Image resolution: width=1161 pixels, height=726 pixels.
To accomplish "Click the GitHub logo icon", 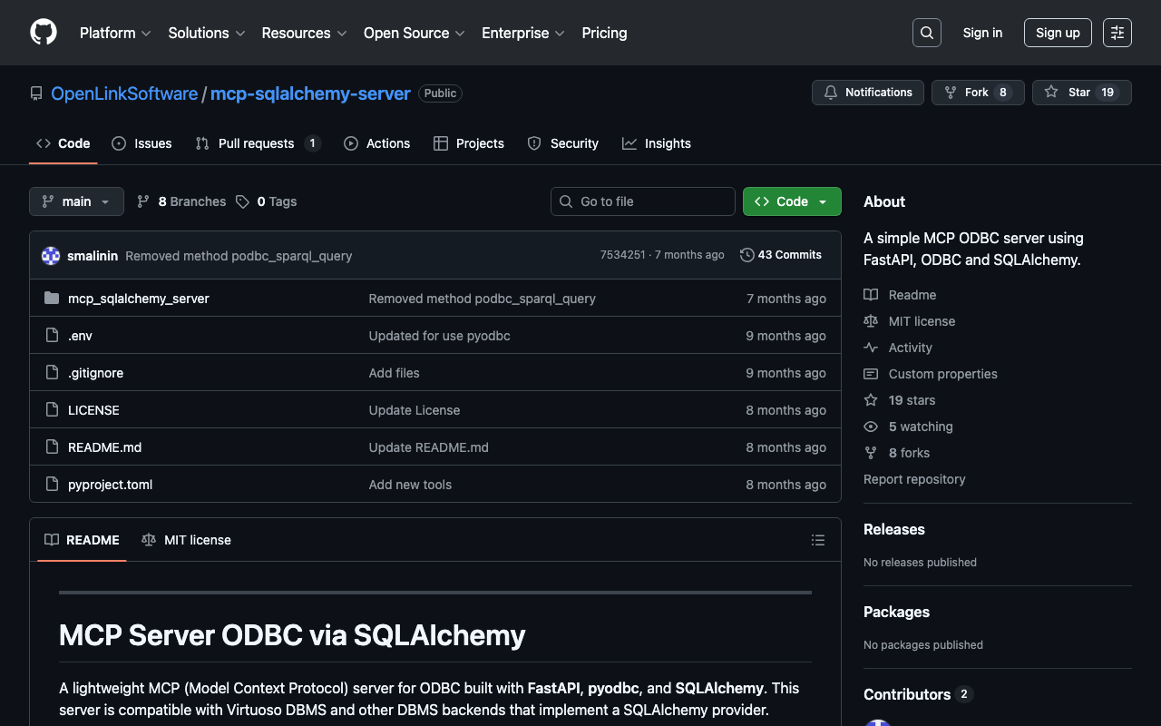I will (44, 33).
